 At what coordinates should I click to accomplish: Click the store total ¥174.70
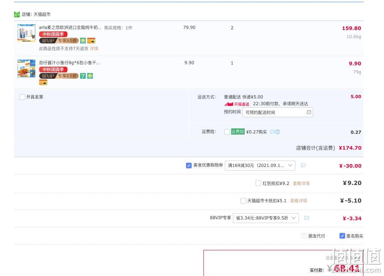coord(350,148)
